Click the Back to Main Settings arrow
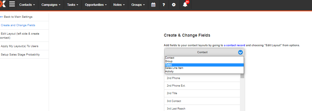 click(x=1, y=17)
